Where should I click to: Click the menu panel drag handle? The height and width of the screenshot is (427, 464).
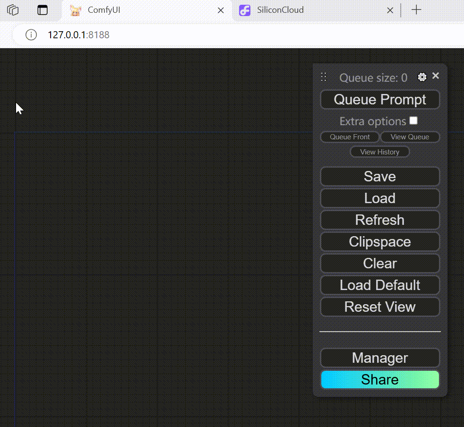click(324, 77)
